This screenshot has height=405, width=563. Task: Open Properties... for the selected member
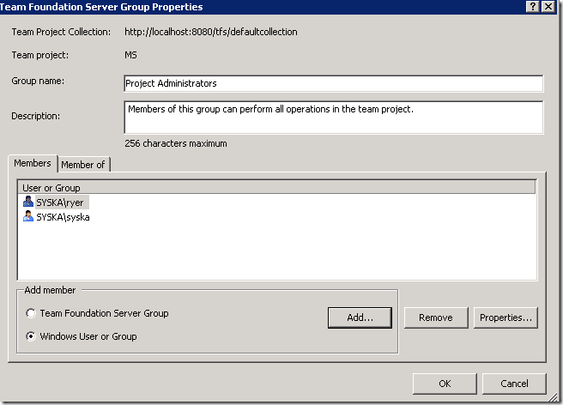pyautogui.click(x=505, y=317)
